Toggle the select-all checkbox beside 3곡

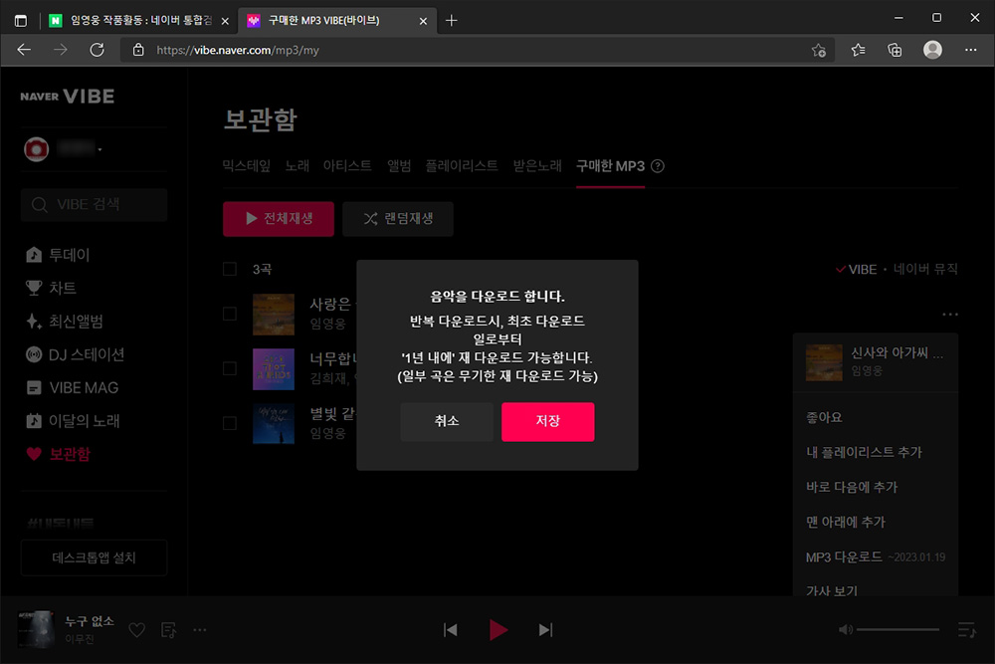click(230, 269)
